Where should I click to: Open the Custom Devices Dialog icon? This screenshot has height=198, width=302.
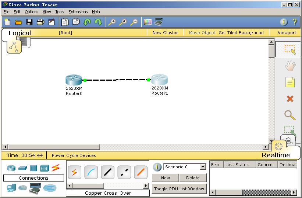[159, 22]
